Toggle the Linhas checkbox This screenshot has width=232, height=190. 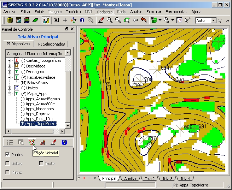[8, 164]
